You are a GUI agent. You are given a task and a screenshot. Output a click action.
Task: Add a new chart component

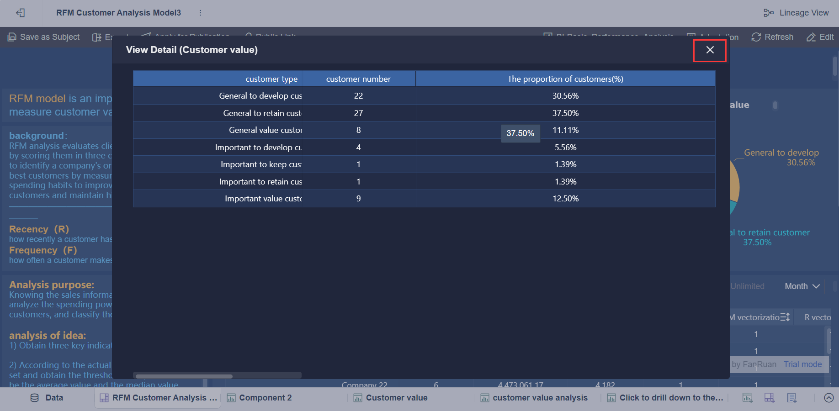click(748, 398)
